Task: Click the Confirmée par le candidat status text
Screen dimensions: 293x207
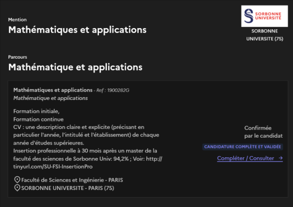Action: point(263,132)
